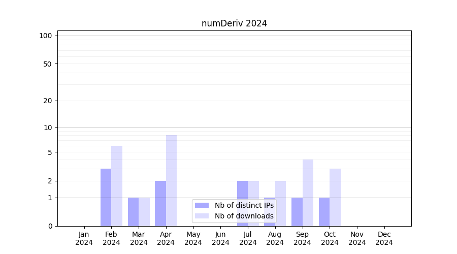Select the September downloads bar
The image size is (457, 254).
[308, 193]
